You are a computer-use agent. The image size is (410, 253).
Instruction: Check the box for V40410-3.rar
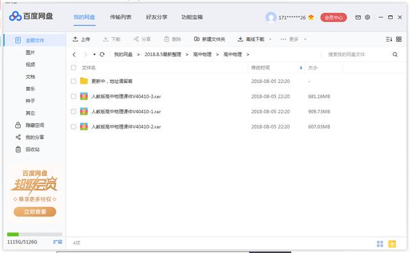[x=74, y=96]
